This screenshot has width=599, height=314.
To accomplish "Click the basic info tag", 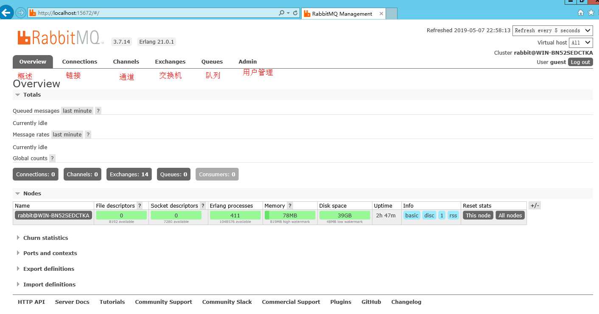I will [411, 215].
